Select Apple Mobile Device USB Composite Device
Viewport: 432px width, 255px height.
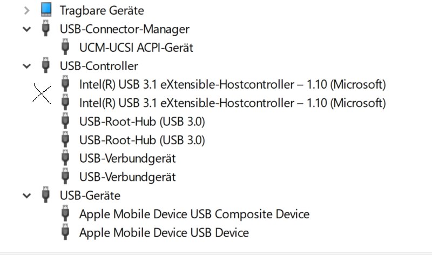coord(194,214)
